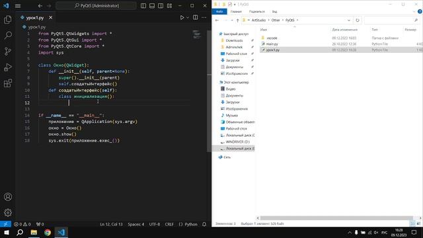This screenshot has height=238, width=423.
Task: Click the ports forwarded status item
Action: [x=40, y=224]
